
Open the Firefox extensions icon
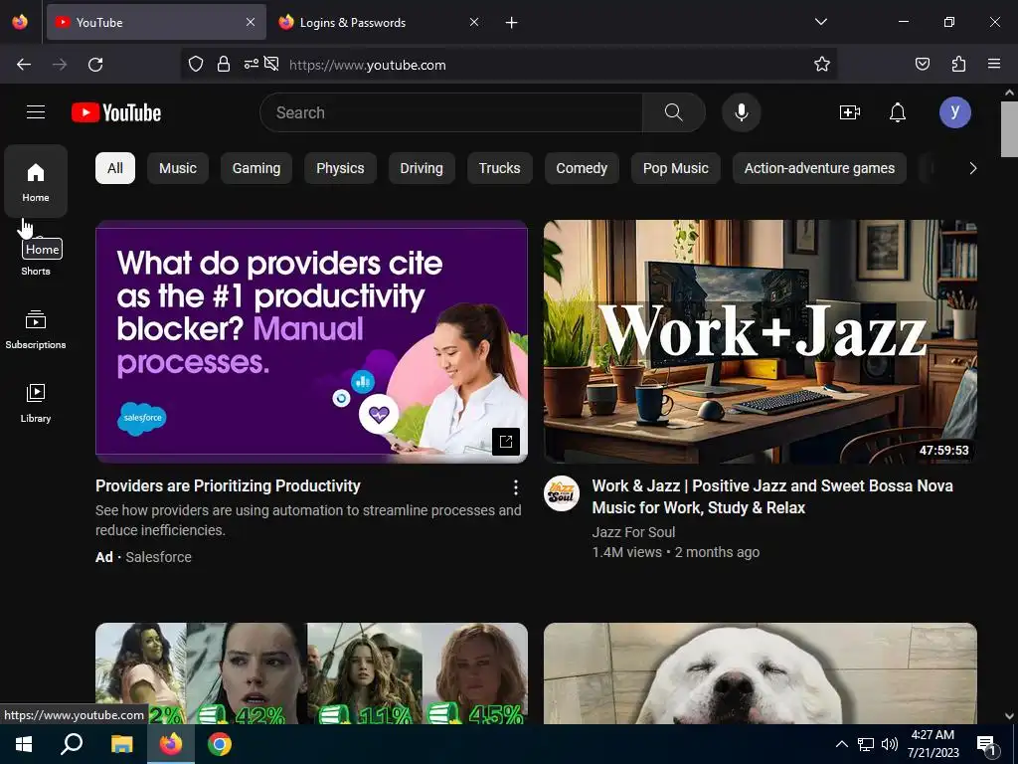(x=958, y=64)
